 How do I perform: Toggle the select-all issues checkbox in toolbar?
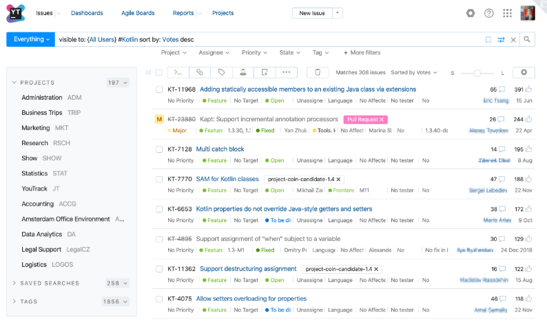159,72
